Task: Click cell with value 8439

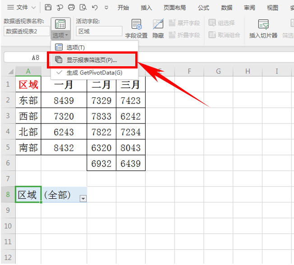Action: click(x=64, y=100)
